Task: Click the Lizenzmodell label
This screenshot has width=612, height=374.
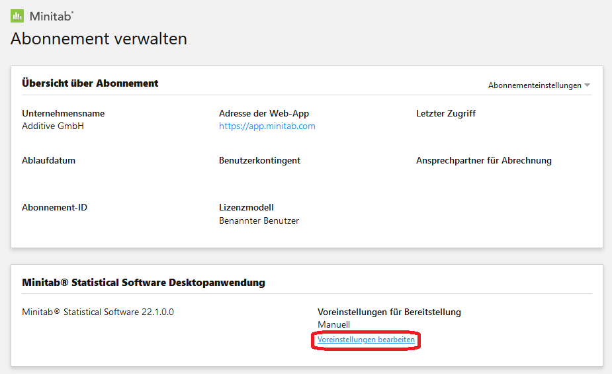Action: 246,207
